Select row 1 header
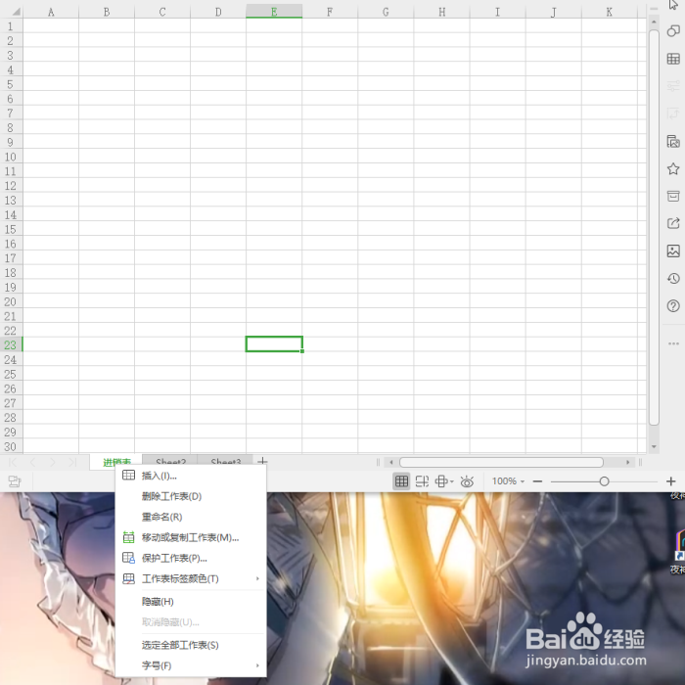The image size is (685, 685). [11, 26]
